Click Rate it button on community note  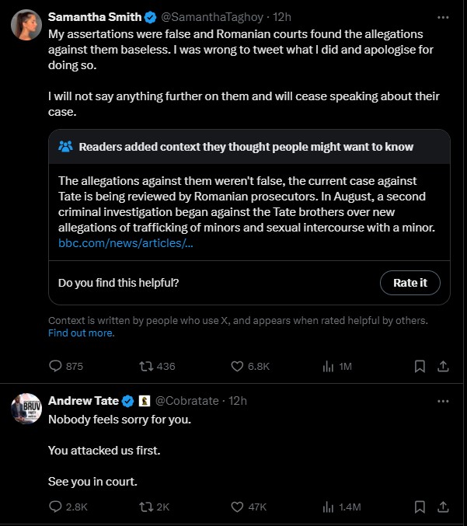point(410,283)
